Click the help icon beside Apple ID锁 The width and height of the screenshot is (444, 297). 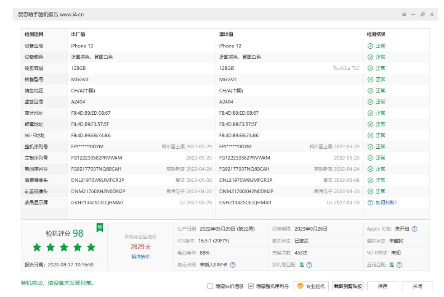click(x=414, y=229)
